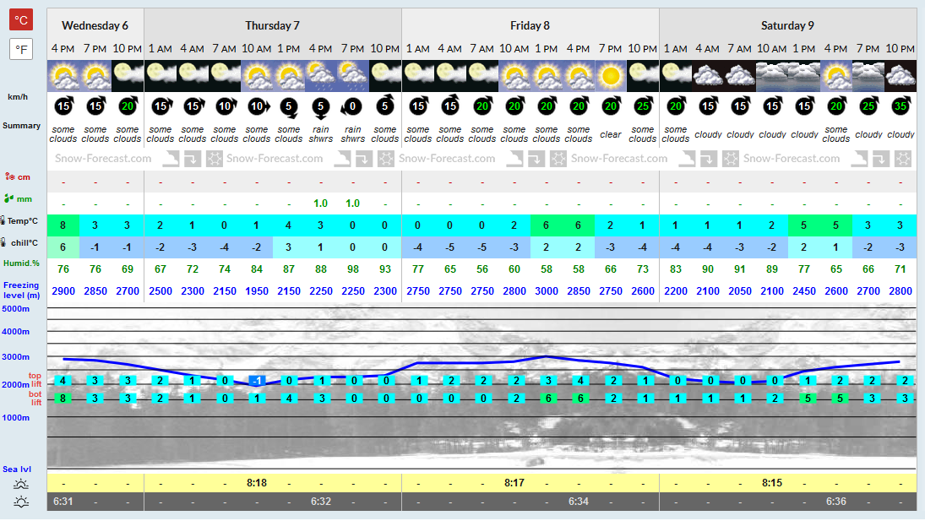Click the chill°C row label

(x=19, y=242)
